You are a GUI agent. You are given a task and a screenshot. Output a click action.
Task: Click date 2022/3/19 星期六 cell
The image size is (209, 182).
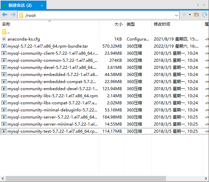[x=176, y=46]
